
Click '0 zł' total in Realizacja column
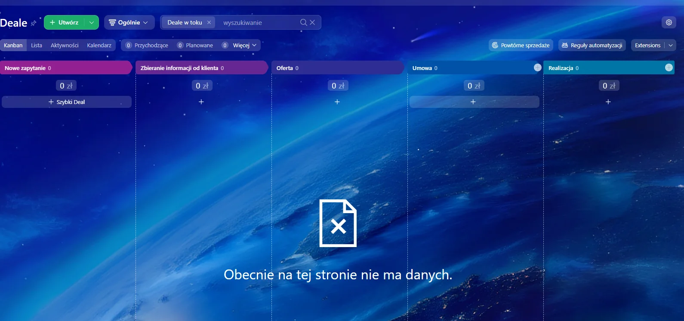(x=609, y=86)
